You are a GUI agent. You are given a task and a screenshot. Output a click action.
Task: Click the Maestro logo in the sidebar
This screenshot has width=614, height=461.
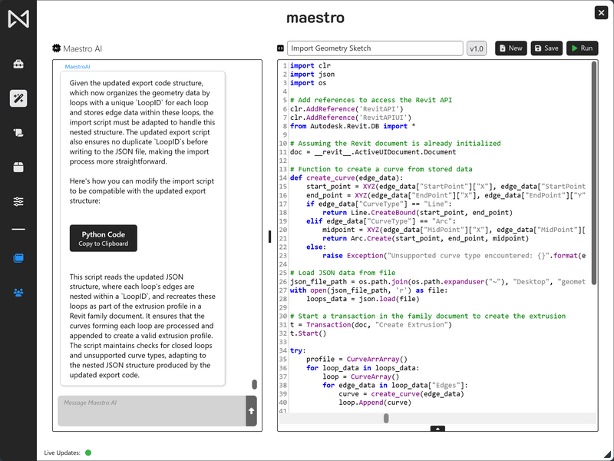pyautogui.click(x=18, y=19)
